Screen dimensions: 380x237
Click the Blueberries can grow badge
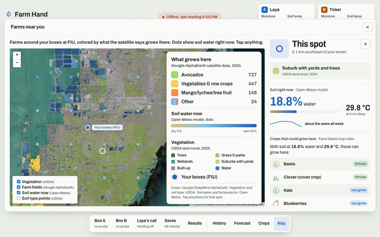[358, 204]
